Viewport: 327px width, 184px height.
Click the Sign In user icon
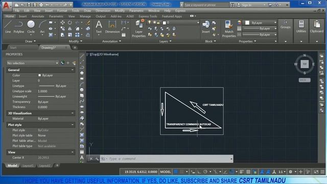[x=239, y=5]
